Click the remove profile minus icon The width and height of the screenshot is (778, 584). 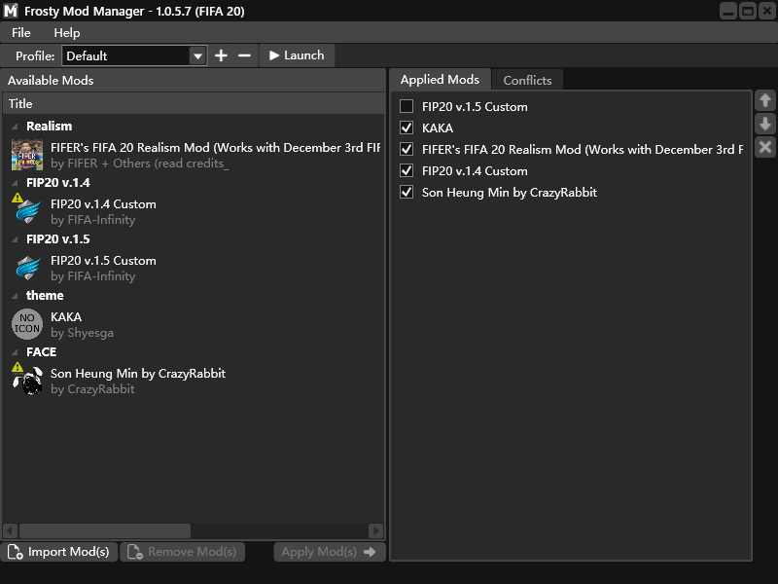click(244, 55)
